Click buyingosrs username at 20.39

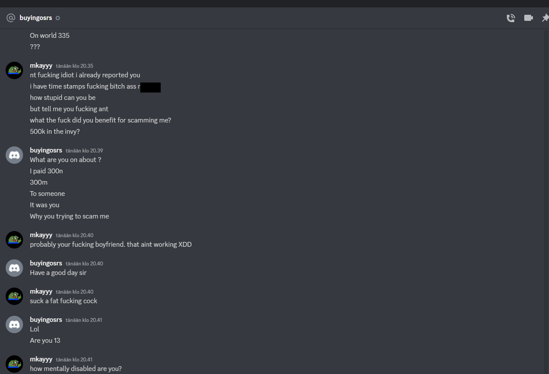pyautogui.click(x=46, y=150)
